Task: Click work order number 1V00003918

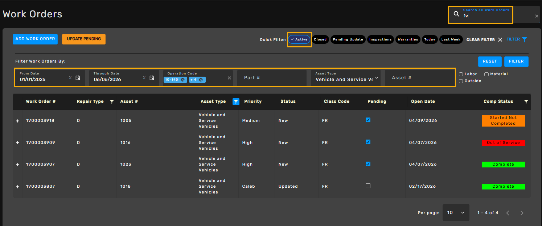Action: coord(40,120)
